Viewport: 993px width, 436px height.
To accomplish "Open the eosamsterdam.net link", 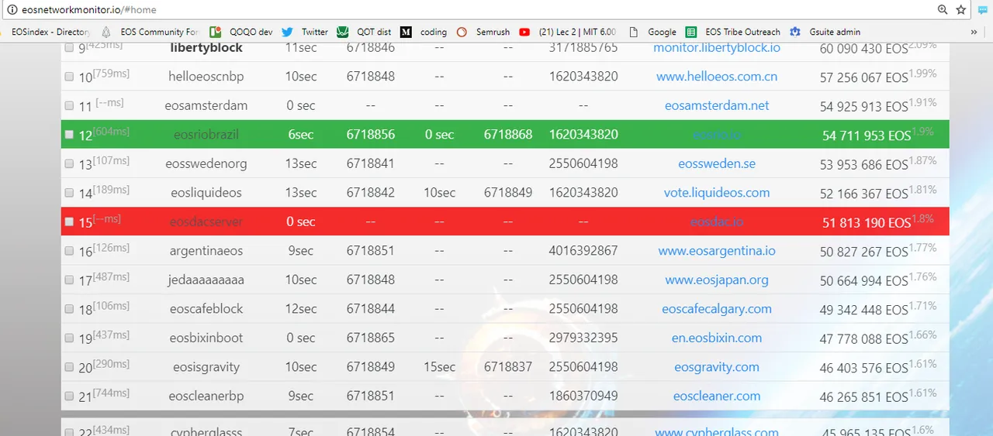I will tap(717, 105).
